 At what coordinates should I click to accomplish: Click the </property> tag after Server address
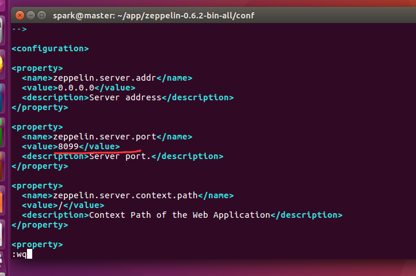40,107
